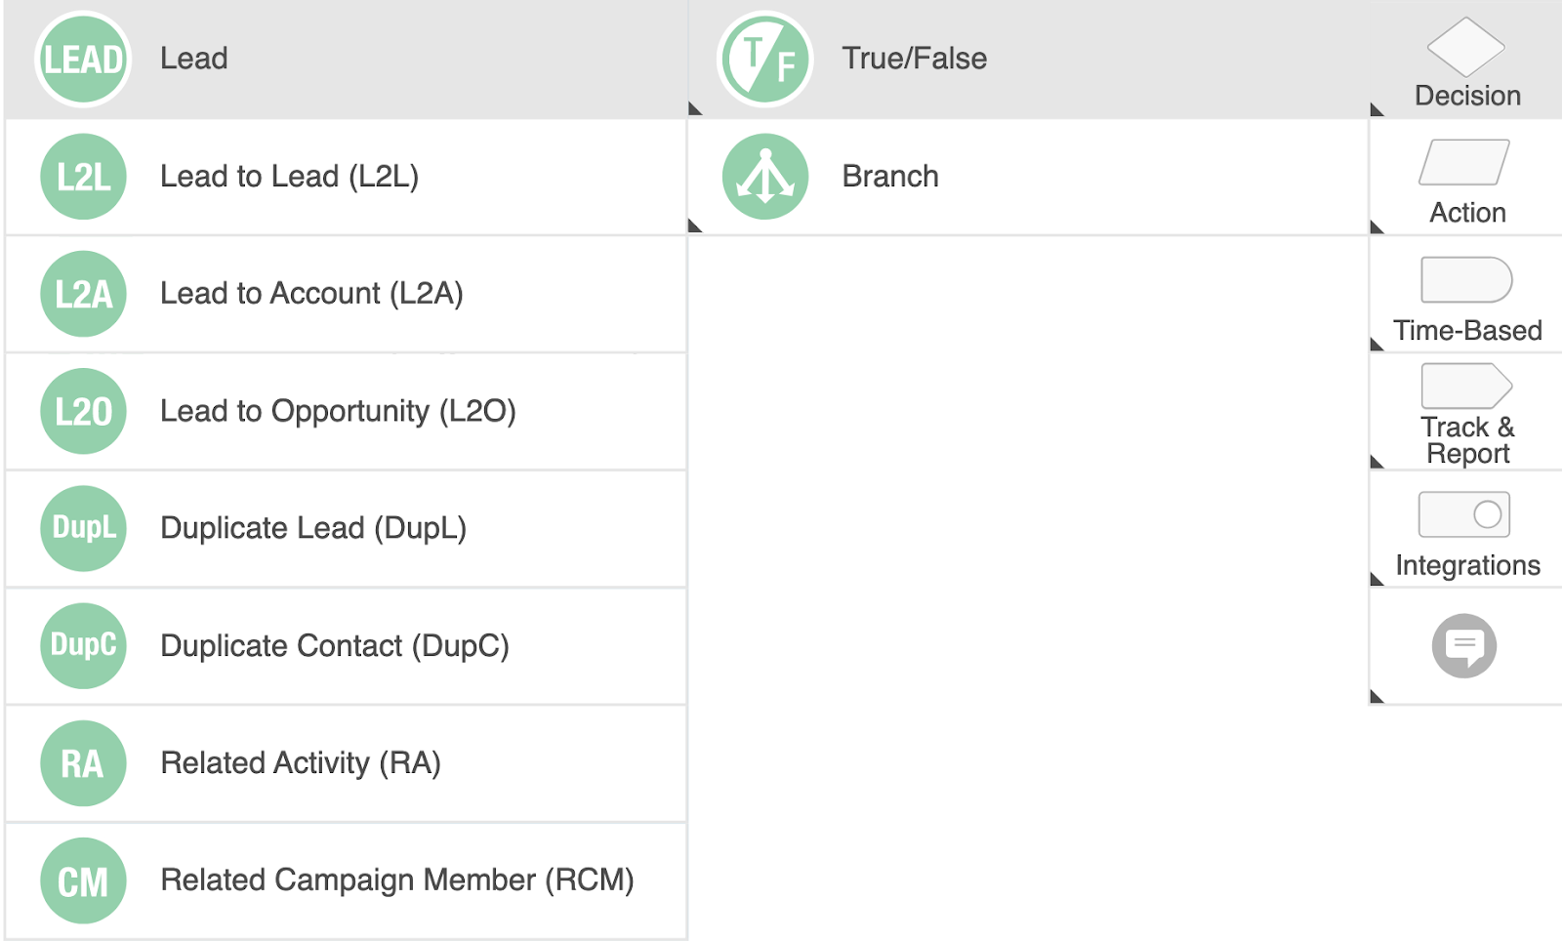Select the True/False T/F icon
Screen dimensions: 1562x941
click(765, 60)
